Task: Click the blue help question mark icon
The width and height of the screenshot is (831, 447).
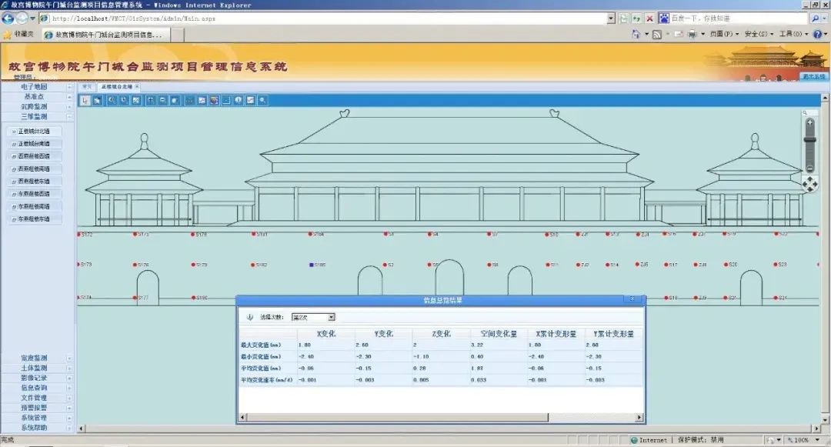Action: pyautogui.click(x=818, y=34)
